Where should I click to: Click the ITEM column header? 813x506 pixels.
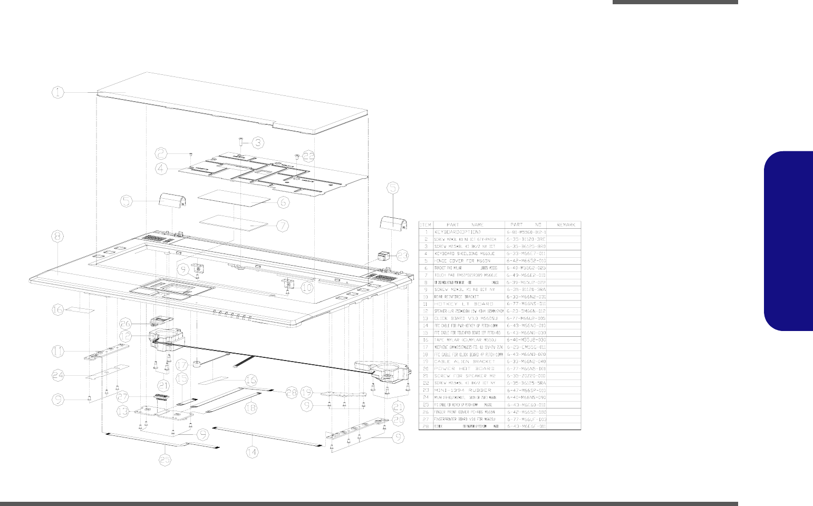(x=425, y=225)
